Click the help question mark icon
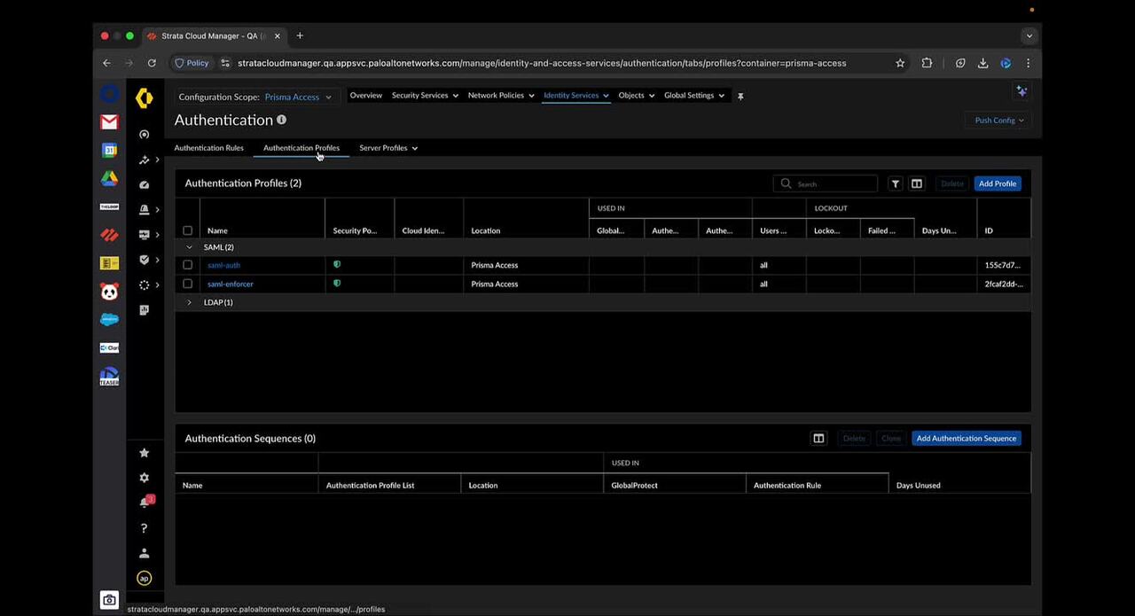The height and width of the screenshot is (616, 1135). pos(145,528)
